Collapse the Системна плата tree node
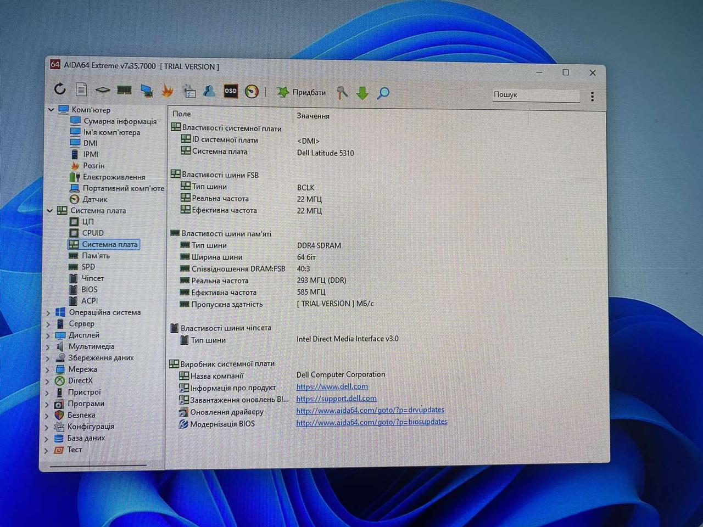The width and height of the screenshot is (703, 527). pos(50,210)
